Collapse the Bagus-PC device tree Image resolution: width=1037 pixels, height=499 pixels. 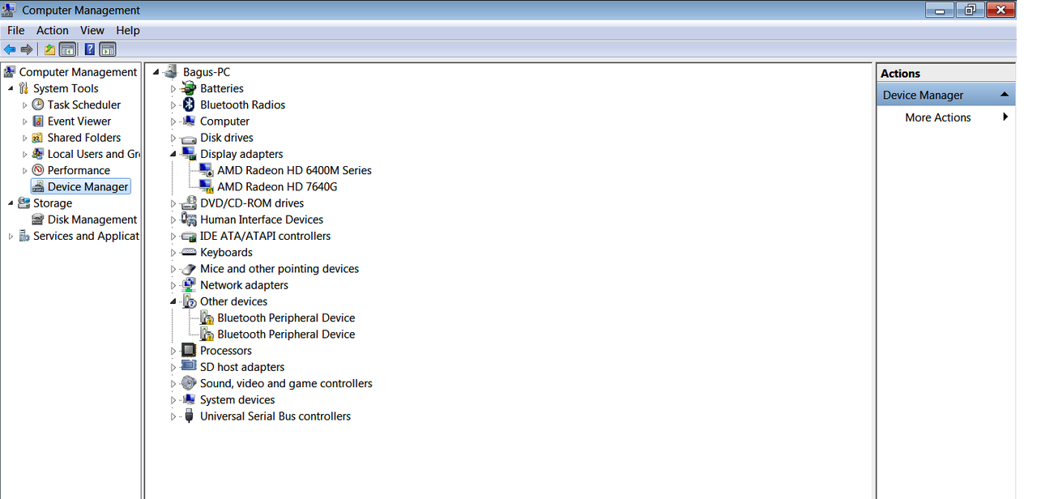(x=156, y=72)
